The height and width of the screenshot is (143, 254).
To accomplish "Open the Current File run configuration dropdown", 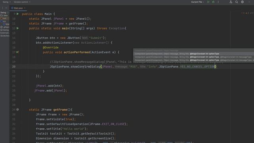I will (198, 2).
